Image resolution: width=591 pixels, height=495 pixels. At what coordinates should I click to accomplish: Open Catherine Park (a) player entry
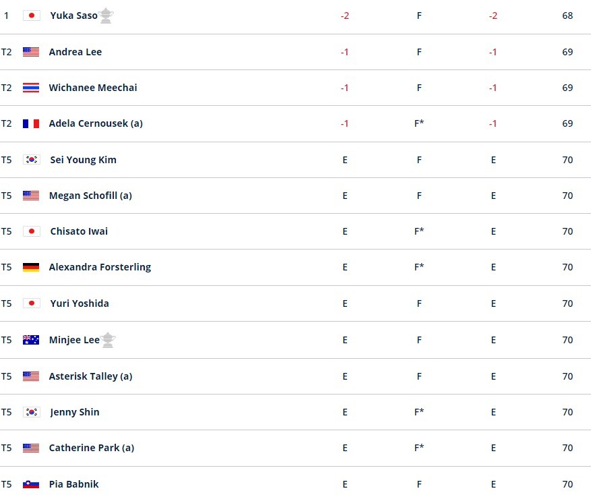[x=91, y=448]
